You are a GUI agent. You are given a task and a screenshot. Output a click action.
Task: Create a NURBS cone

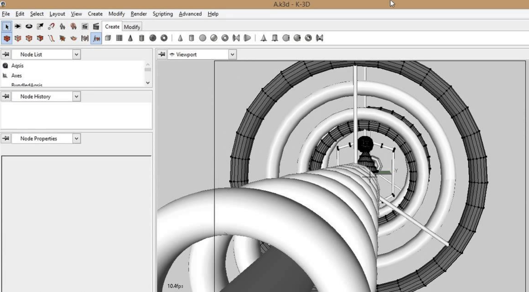click(263, 38)
